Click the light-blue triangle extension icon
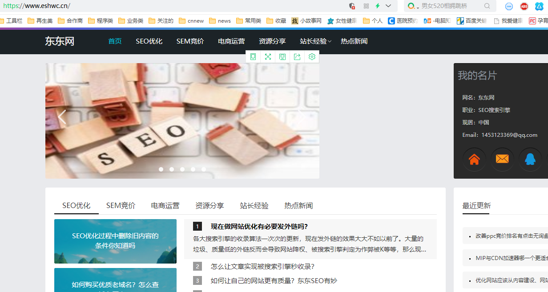Image resolution: width=548 pixels, height=292 pixels. pos(539,6)
